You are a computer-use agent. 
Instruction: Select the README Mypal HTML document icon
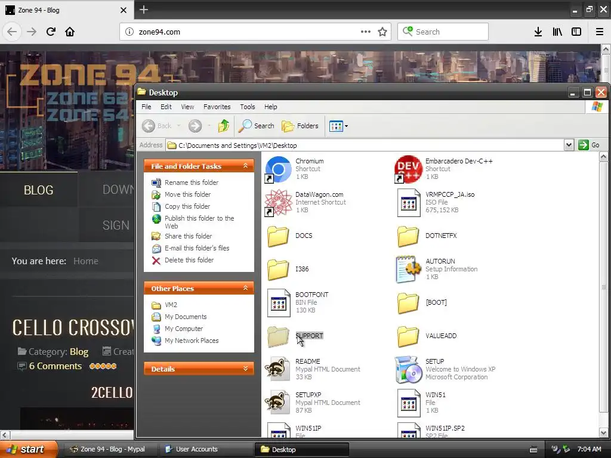point(277,369)
